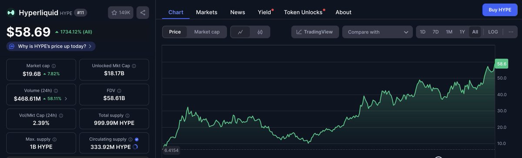Open the Compare with dropdown

[x=378, y=32]
